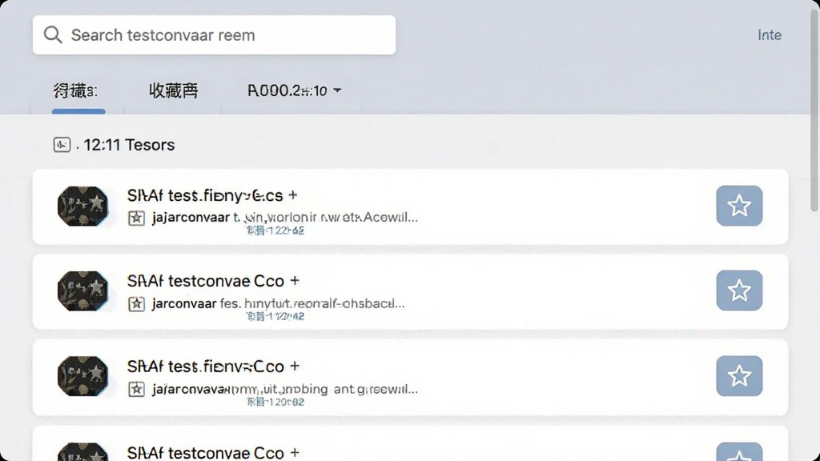Screen dimensions: 820x461
Task: Open the "jajarcnvavaa" preview line ending "greewil..."
Action: click(x=285, y=389)
